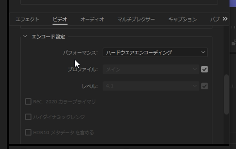
Task: Switch to the エフェクト tab
Action: click(x=27, y=19)
